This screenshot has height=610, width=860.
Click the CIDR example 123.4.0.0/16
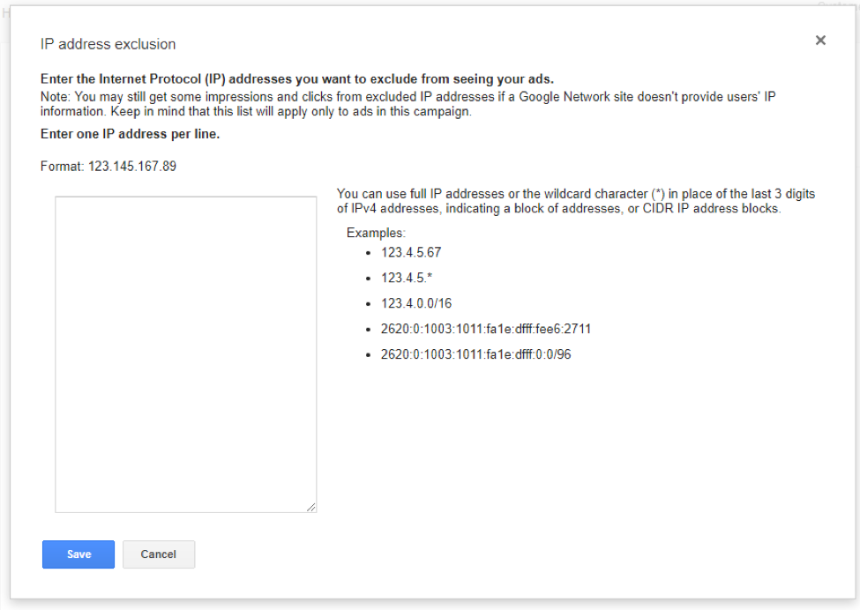point(416,303)
